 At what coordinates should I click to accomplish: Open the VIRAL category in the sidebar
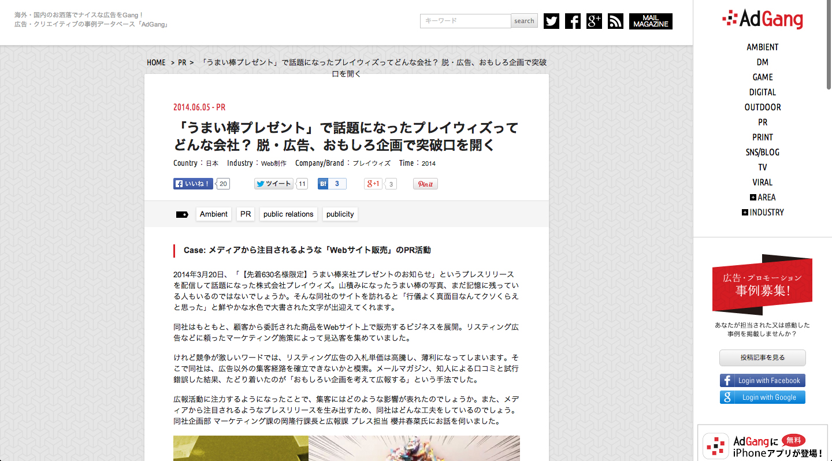tap(762, 182)
